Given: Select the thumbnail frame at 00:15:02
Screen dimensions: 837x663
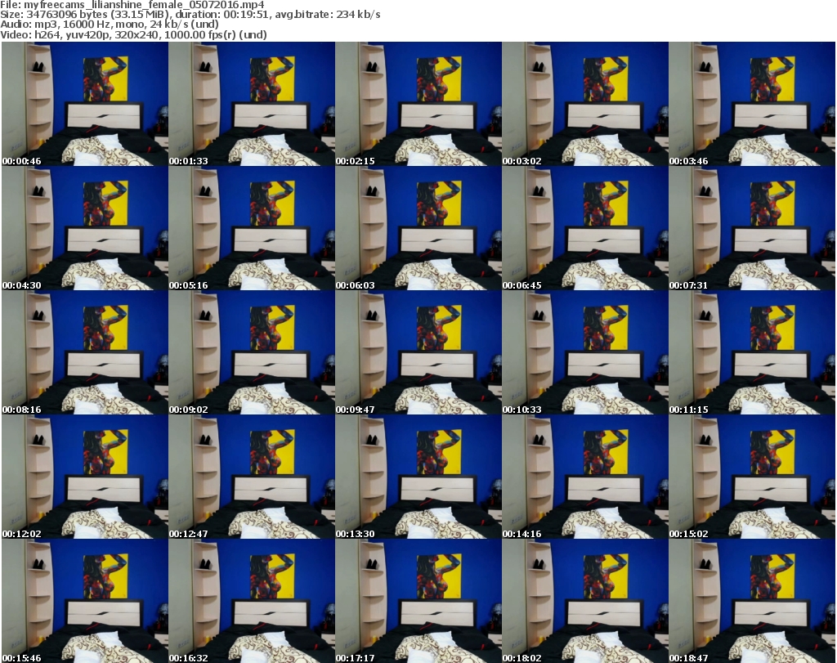Looking at the screenshot, I should (x=752, y=477).
